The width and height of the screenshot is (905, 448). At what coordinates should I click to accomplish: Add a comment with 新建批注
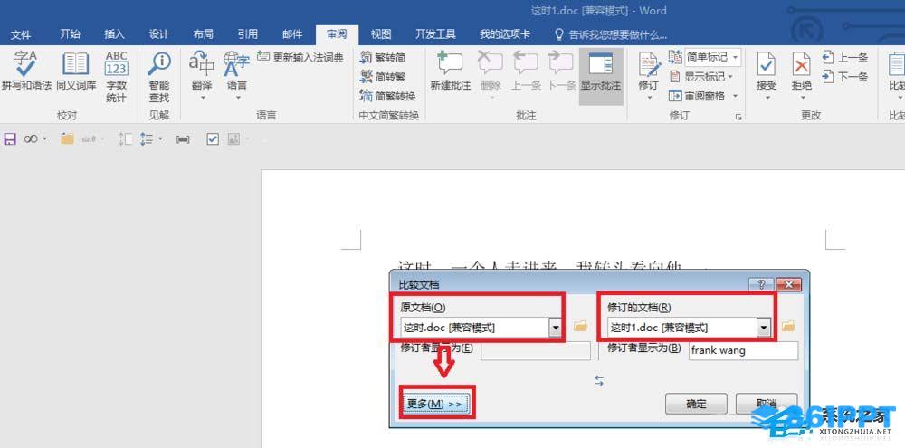click(x=450, y=71)
